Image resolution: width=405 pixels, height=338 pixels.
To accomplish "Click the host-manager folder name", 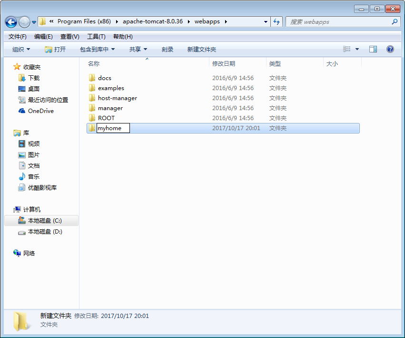I will tap(118, 98).
